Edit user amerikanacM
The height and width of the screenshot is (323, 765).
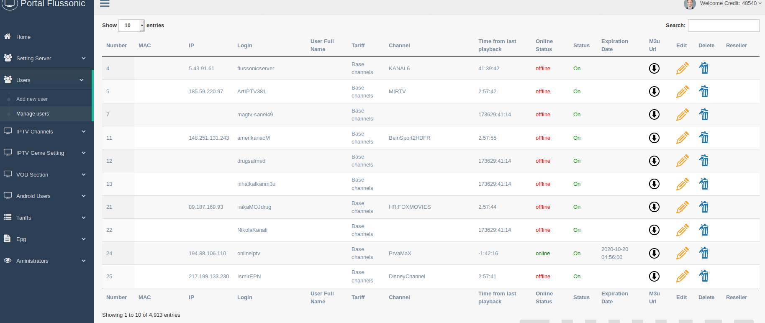point(682,138)
